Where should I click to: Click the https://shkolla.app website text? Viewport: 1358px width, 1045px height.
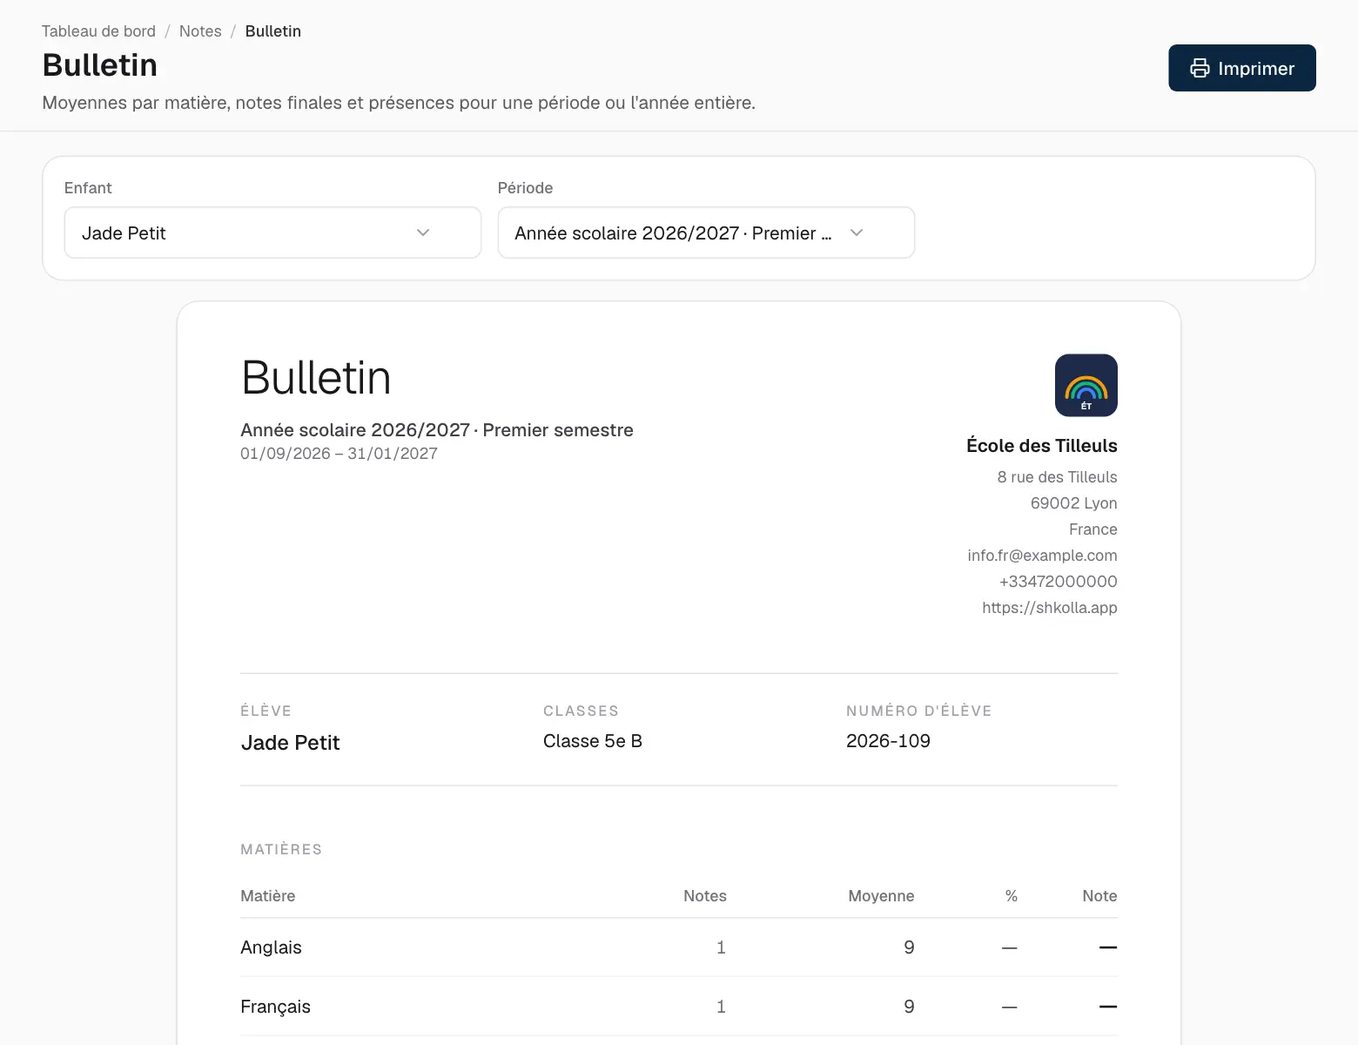pos(1050,608)
